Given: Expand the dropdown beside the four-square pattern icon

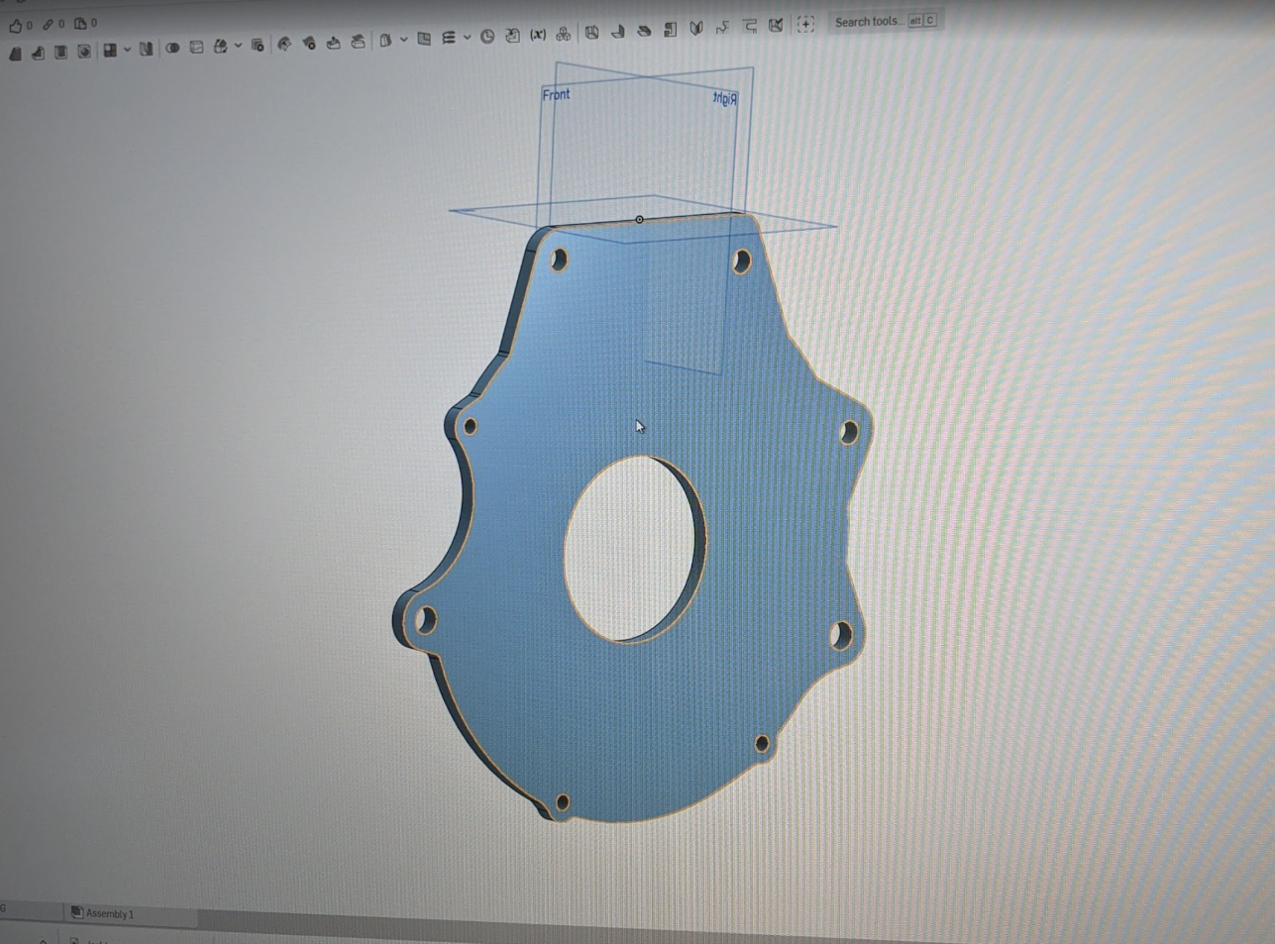Looking at the screenshot, I should [x=127, y=50].
